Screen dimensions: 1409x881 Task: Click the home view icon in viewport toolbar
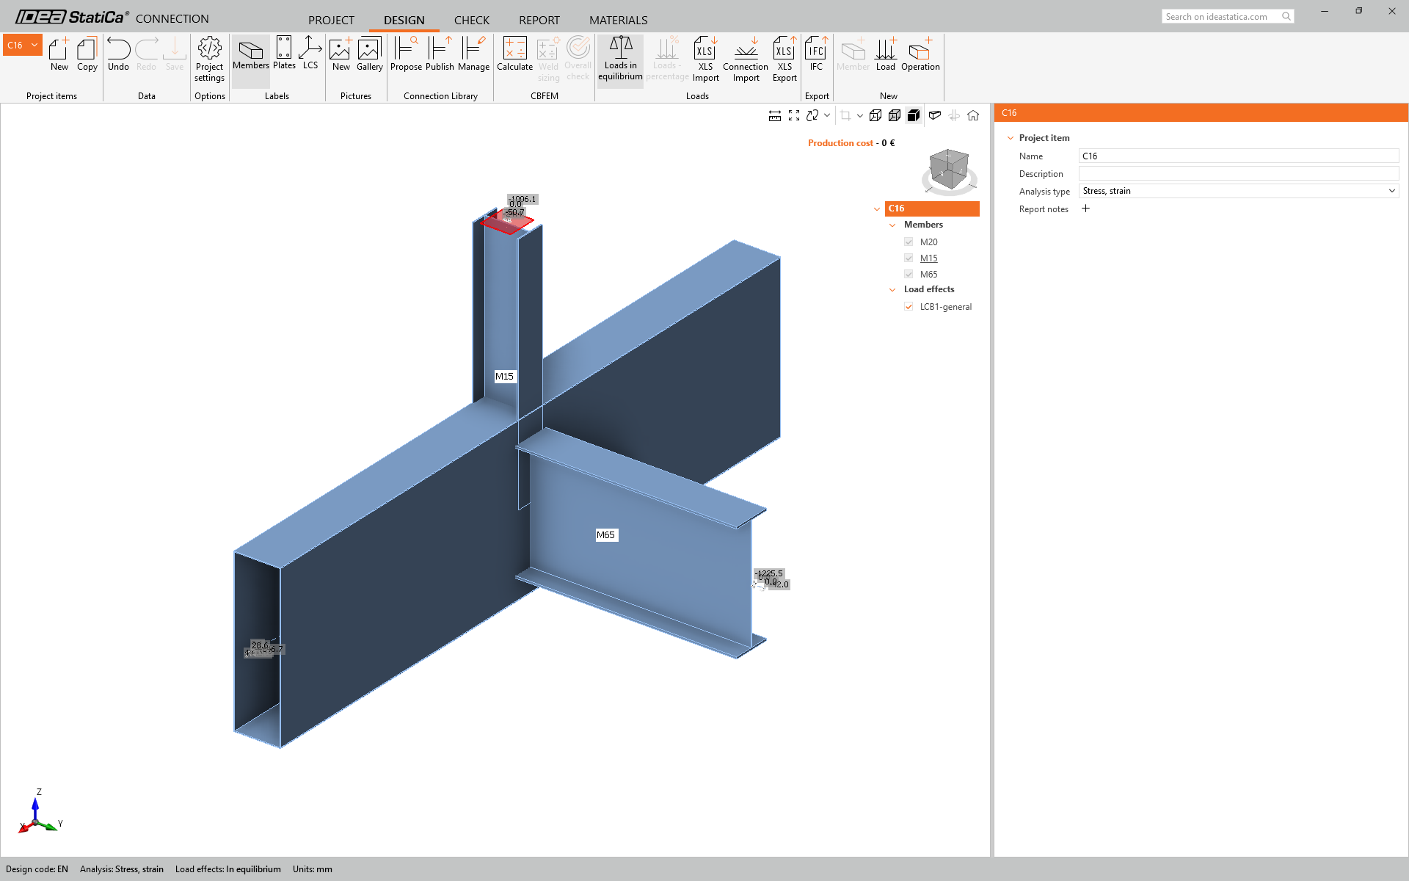tap(973, 115)
